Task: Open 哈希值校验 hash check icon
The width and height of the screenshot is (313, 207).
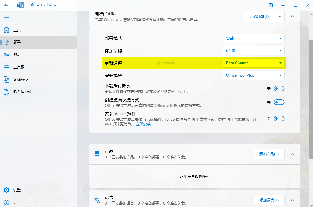Action: (x=6, y=92)
